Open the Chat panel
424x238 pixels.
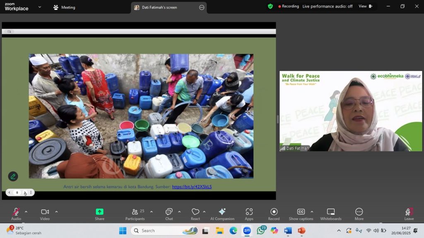(169, 214)
